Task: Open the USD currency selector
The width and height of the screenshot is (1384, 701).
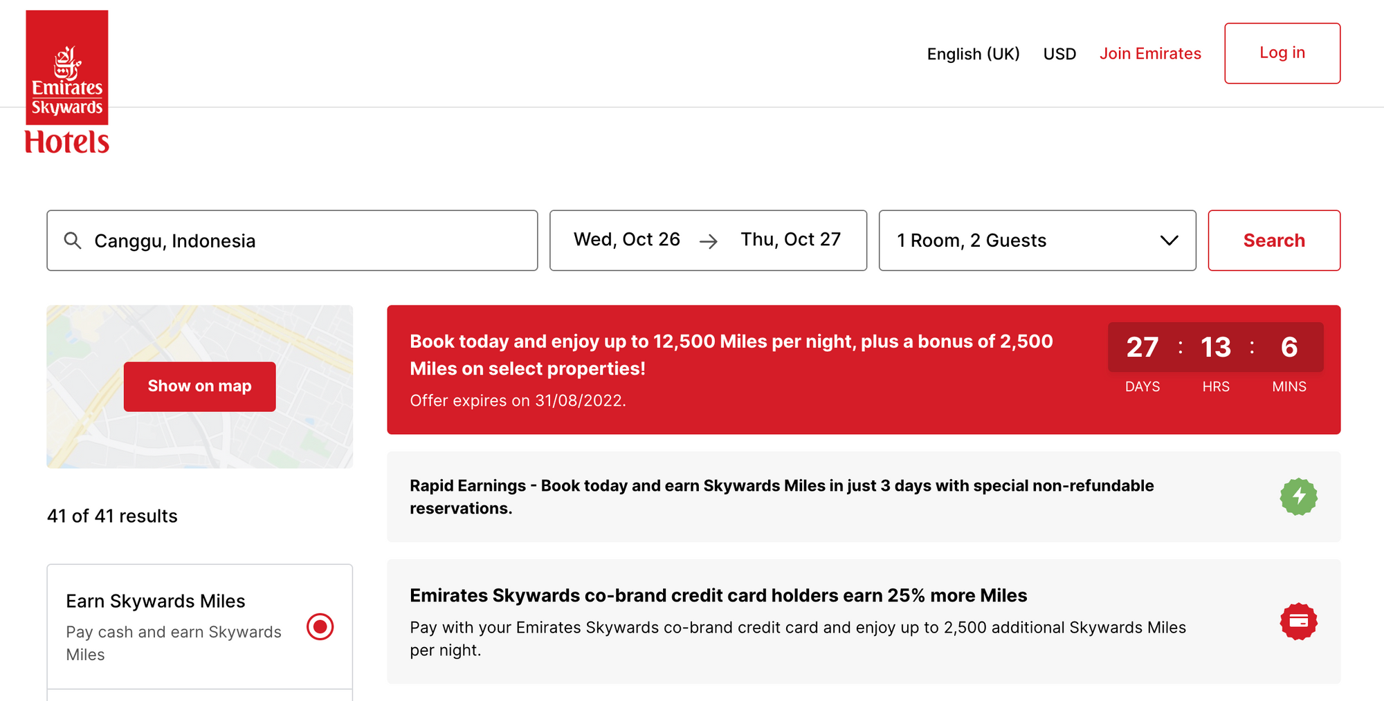Action: pos(1059,54)
